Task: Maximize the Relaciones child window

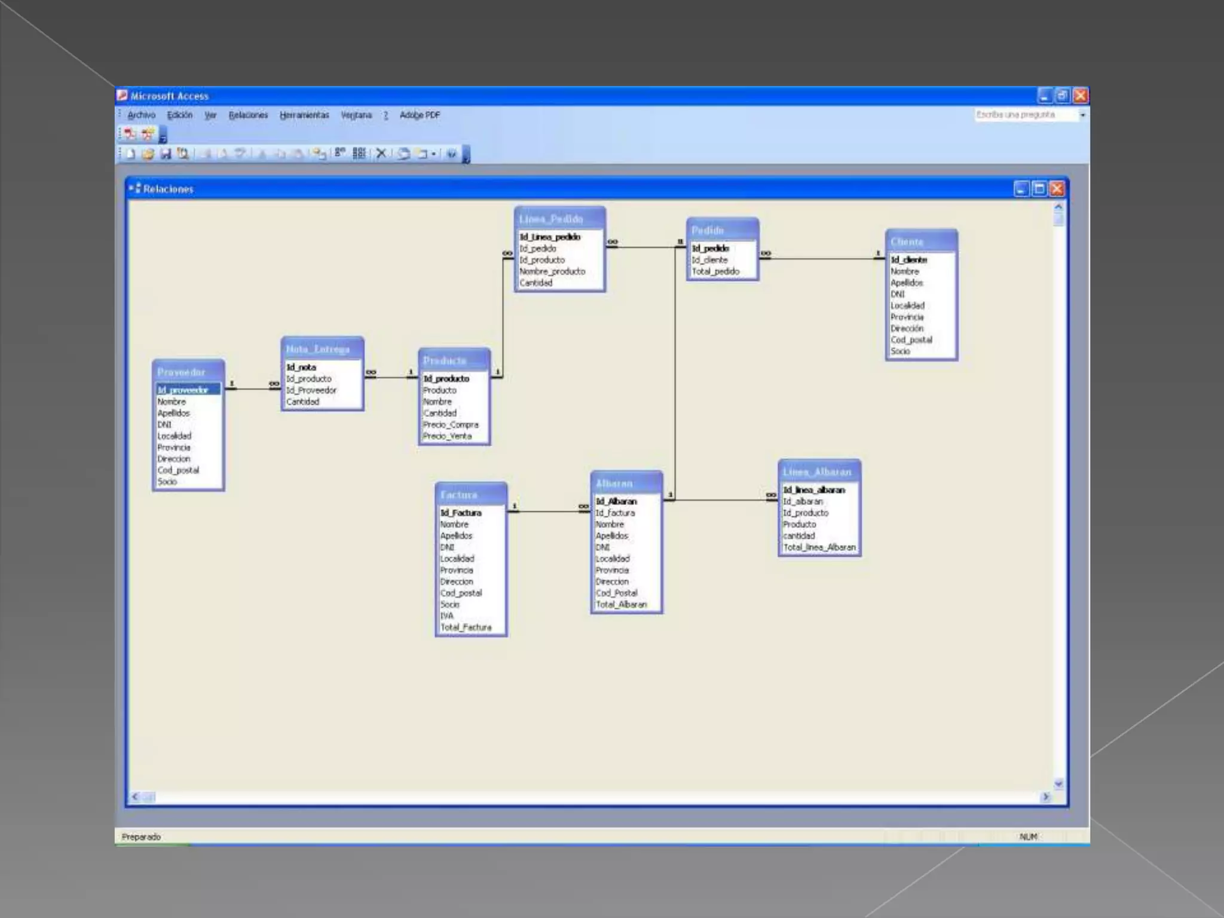Action: (x=1039, y=189)
